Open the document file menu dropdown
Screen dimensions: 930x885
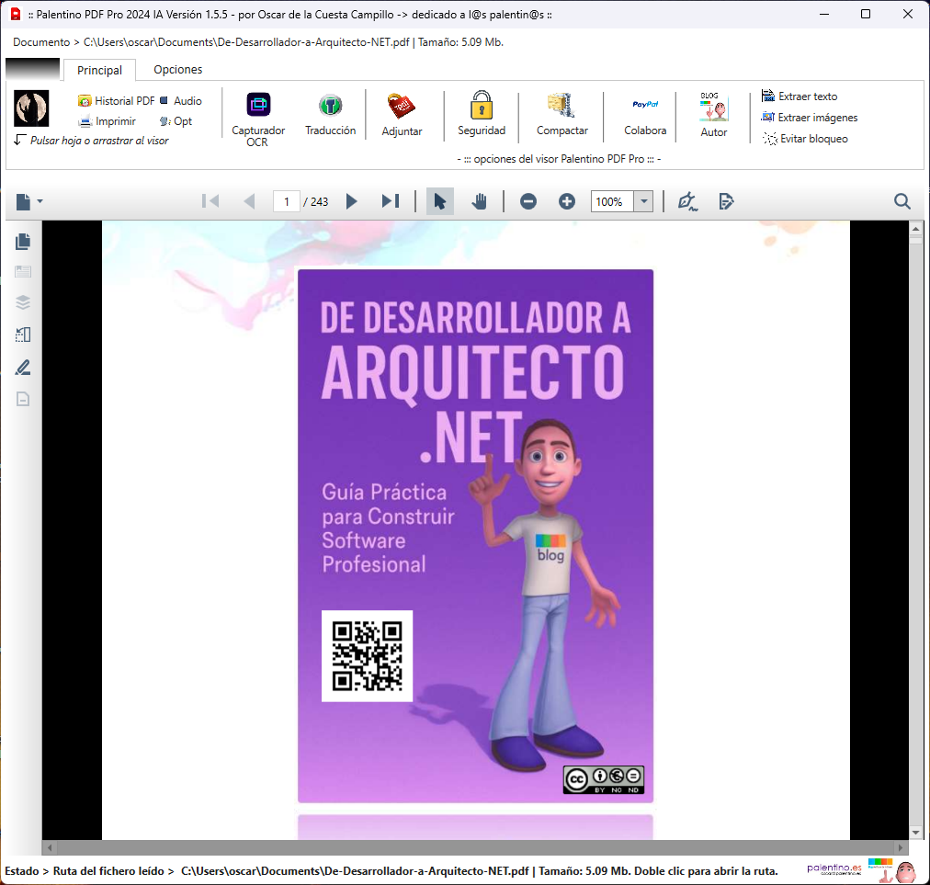point(28,201)
